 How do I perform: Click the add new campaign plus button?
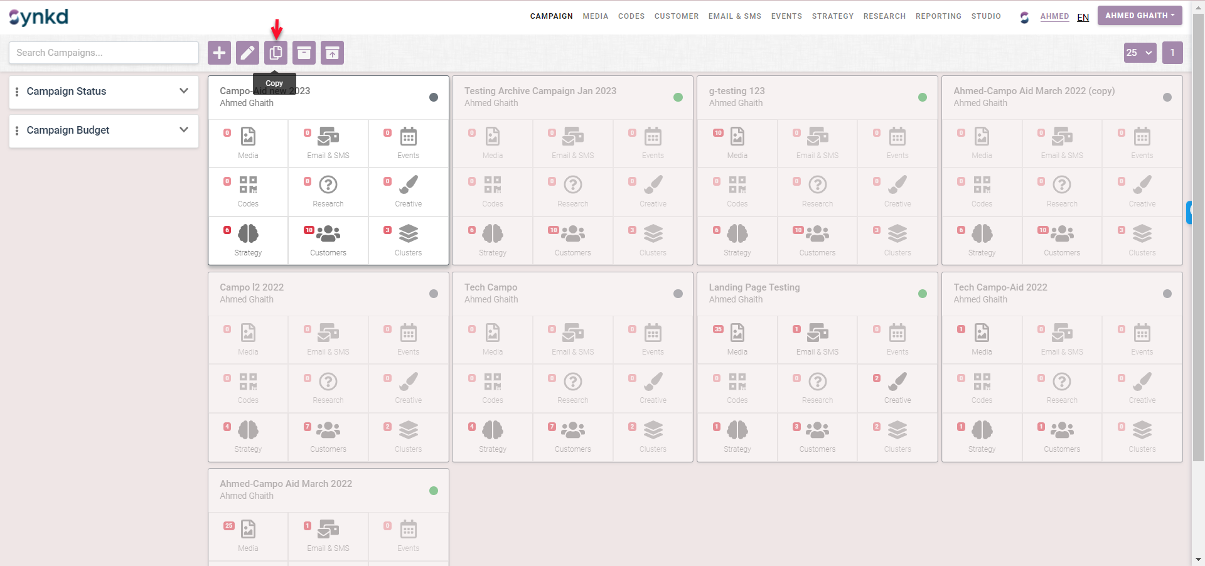(219, 53)
